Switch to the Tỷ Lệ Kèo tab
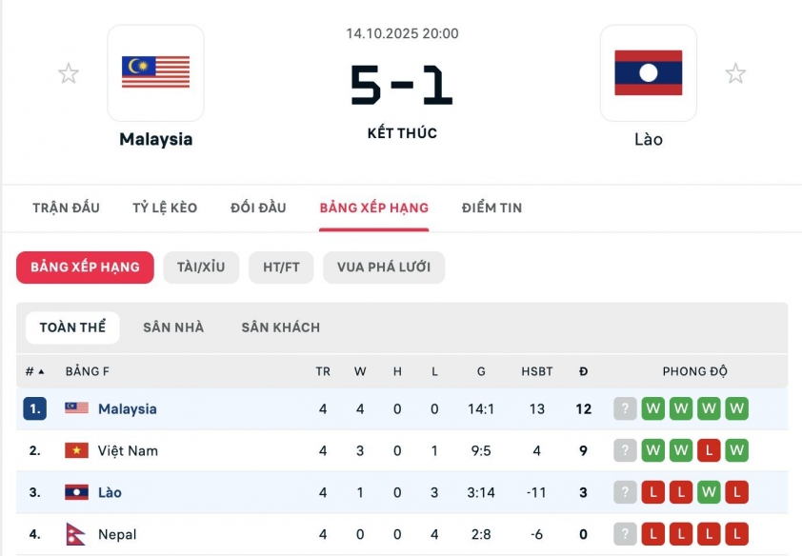This screenshot has width=802, height=556. point(165,208)
